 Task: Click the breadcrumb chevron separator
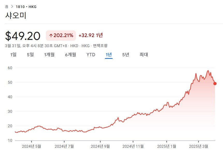[12, 7]
